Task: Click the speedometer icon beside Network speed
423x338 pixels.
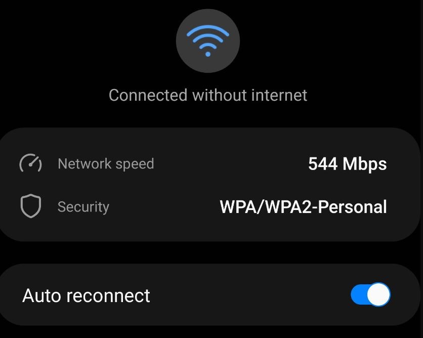Action: pyautogui.click(x=30, y=163)
